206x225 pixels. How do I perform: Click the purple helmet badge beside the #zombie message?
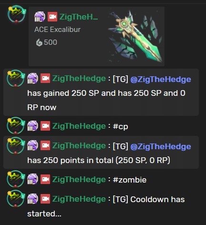click(x=32, y=179)
